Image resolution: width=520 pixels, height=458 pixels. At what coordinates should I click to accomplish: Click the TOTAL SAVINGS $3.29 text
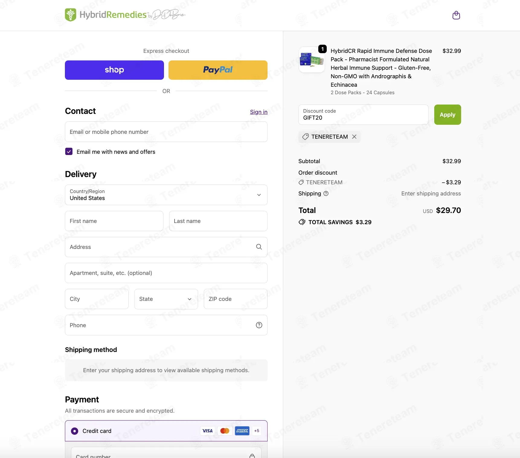(340, 222)
